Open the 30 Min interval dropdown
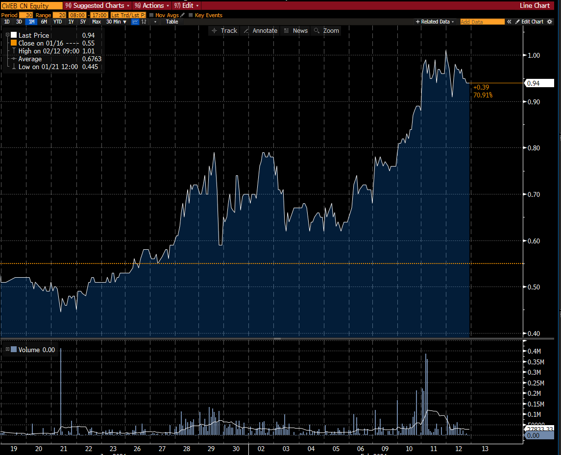This screenshot has height=455, width=561. coord(116,22)
